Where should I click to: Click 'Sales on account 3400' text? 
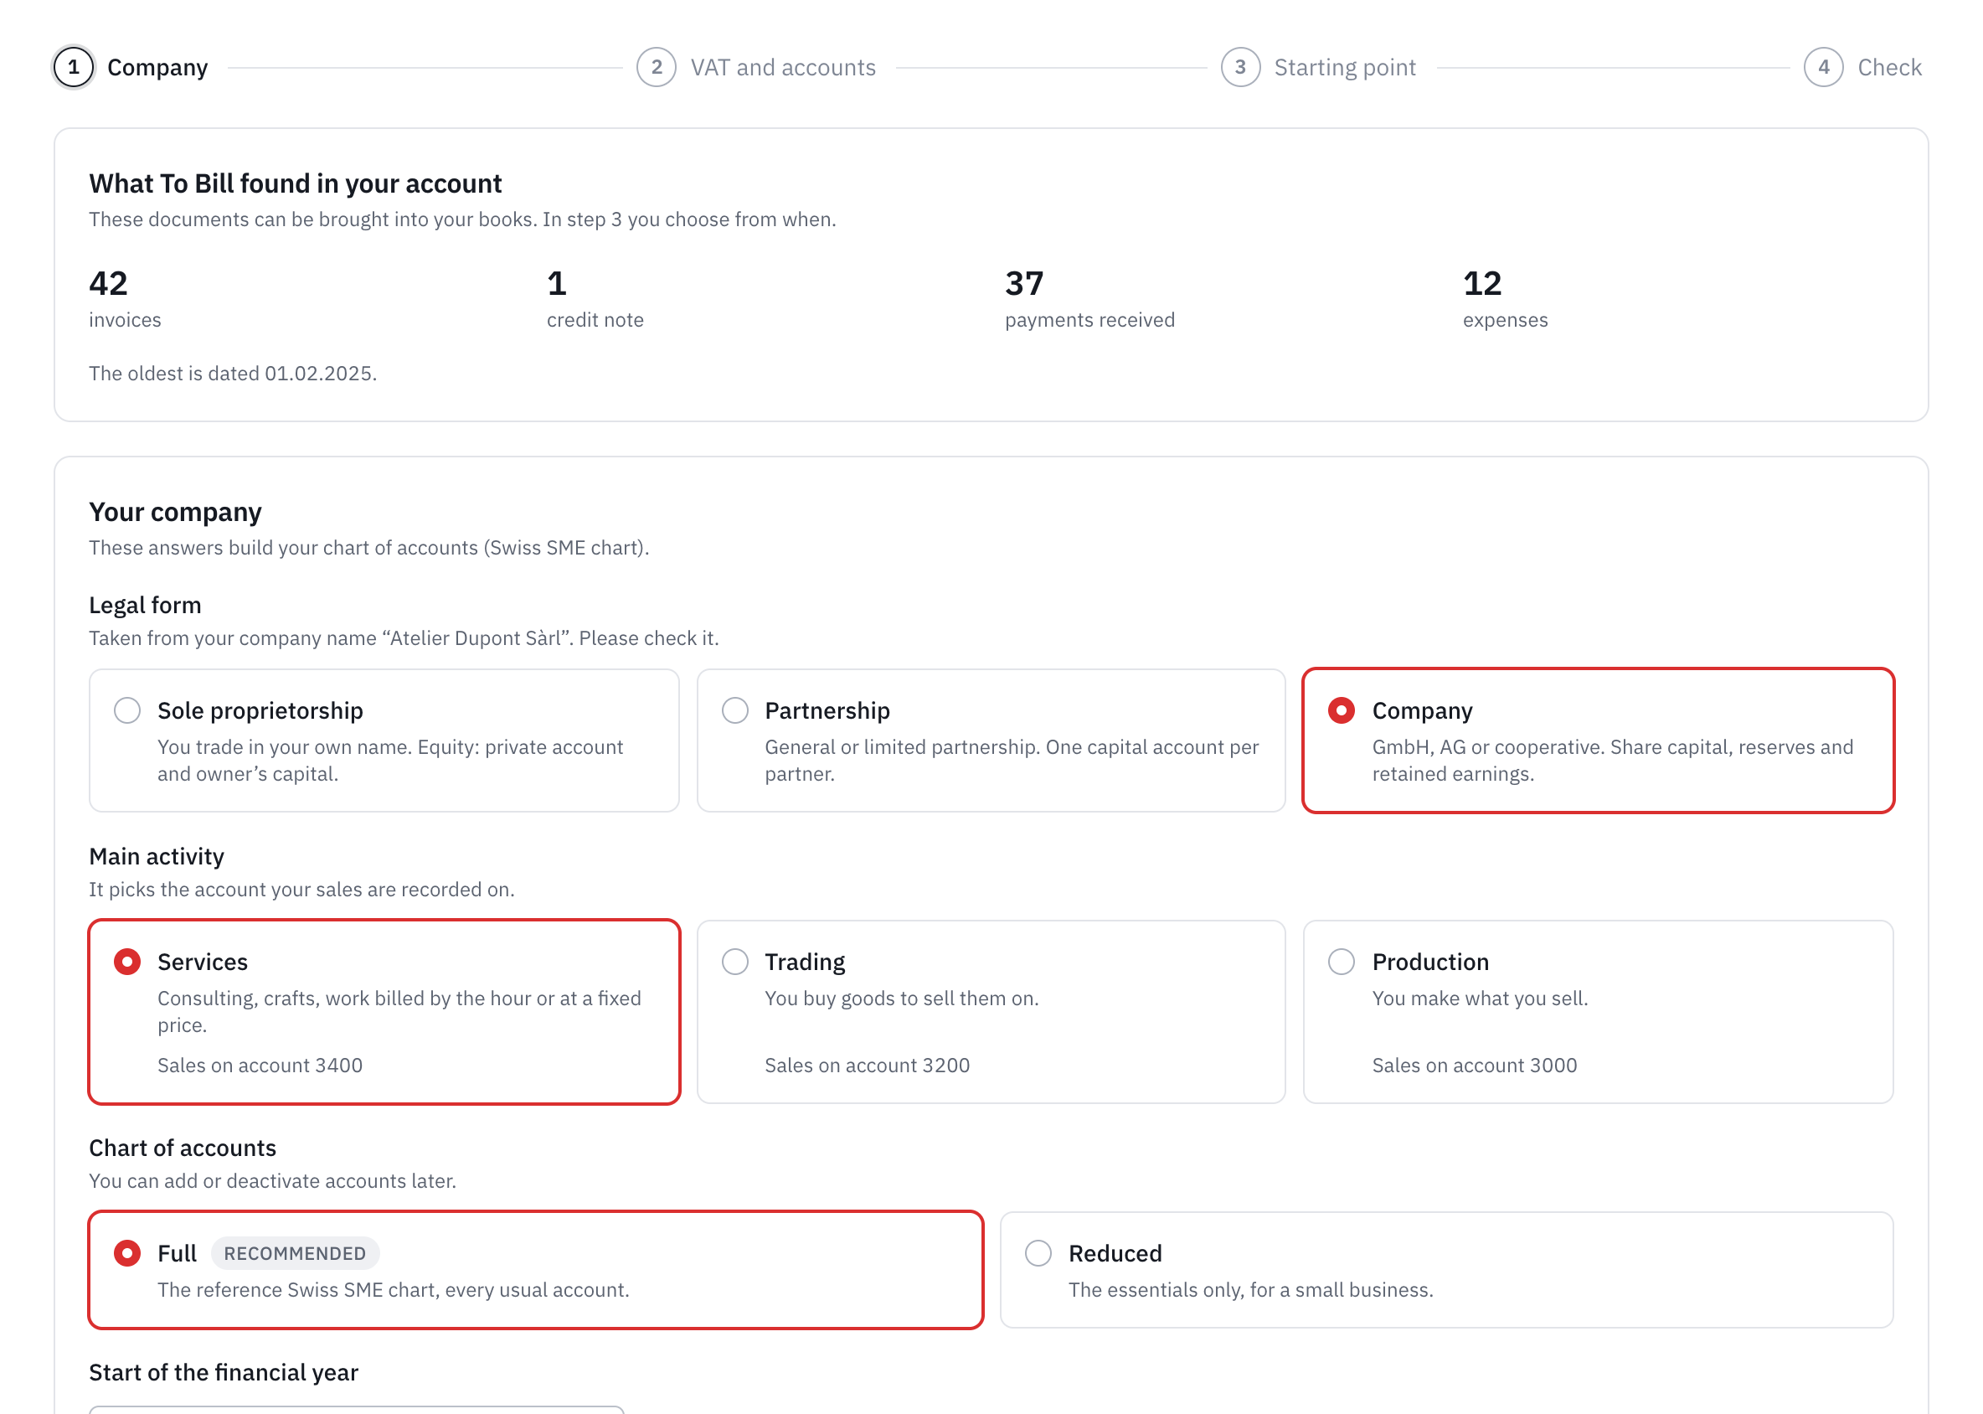point(260,1065)
